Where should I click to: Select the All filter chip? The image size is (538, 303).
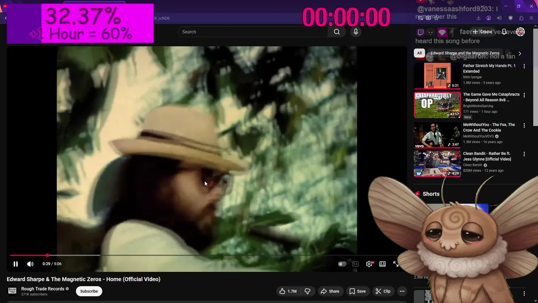(419, 53)
